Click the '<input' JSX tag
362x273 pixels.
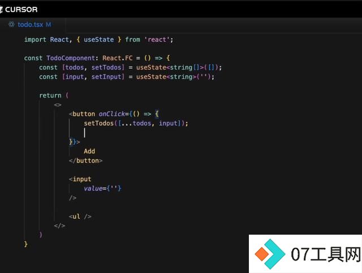80,179
